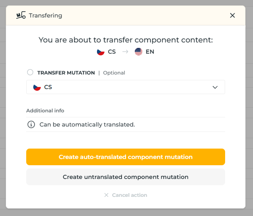Viewport: 253px width, 216px height.
Task: Click the Cancel action link
Action: click(129, 195)
